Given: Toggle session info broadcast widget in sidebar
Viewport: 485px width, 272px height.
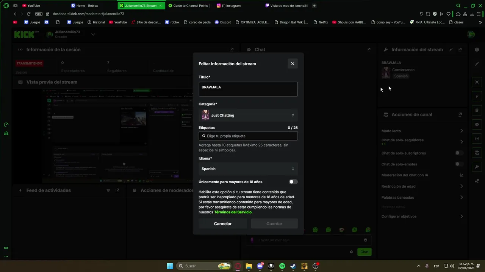Looking at the screenshot, I should coord(477,139).
